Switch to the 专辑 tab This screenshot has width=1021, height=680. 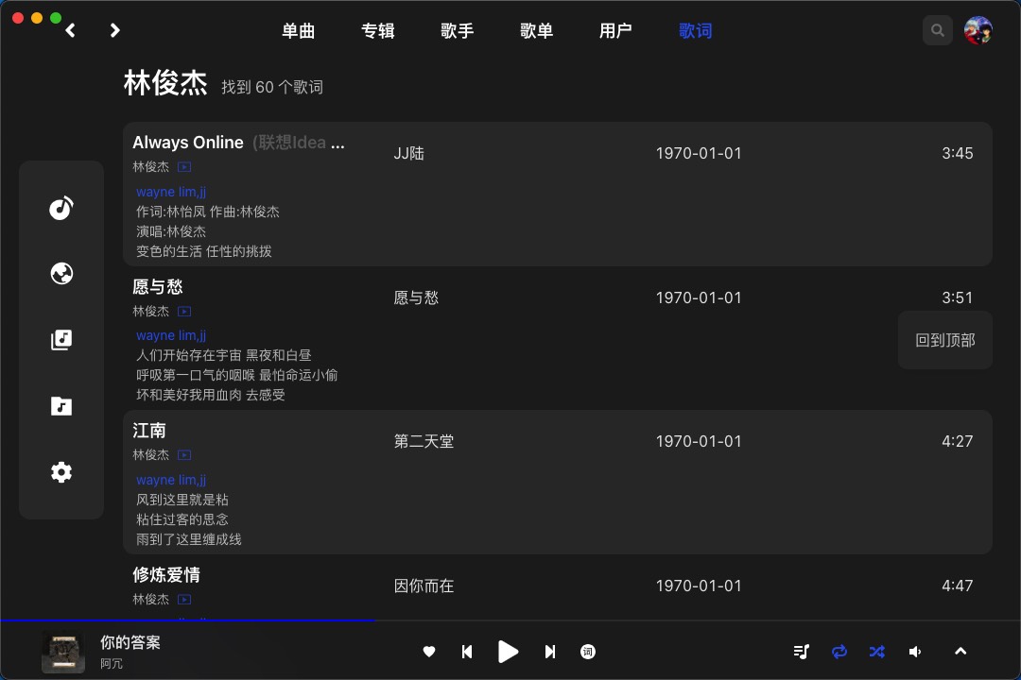pyautogui.click(x=377, y=30)
